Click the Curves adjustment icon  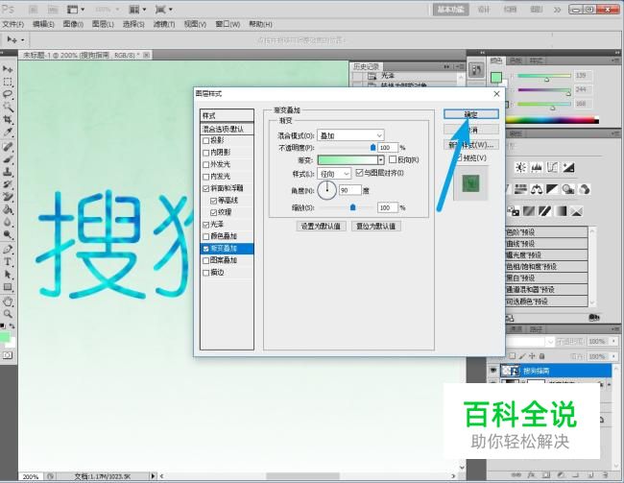(552, 167)
